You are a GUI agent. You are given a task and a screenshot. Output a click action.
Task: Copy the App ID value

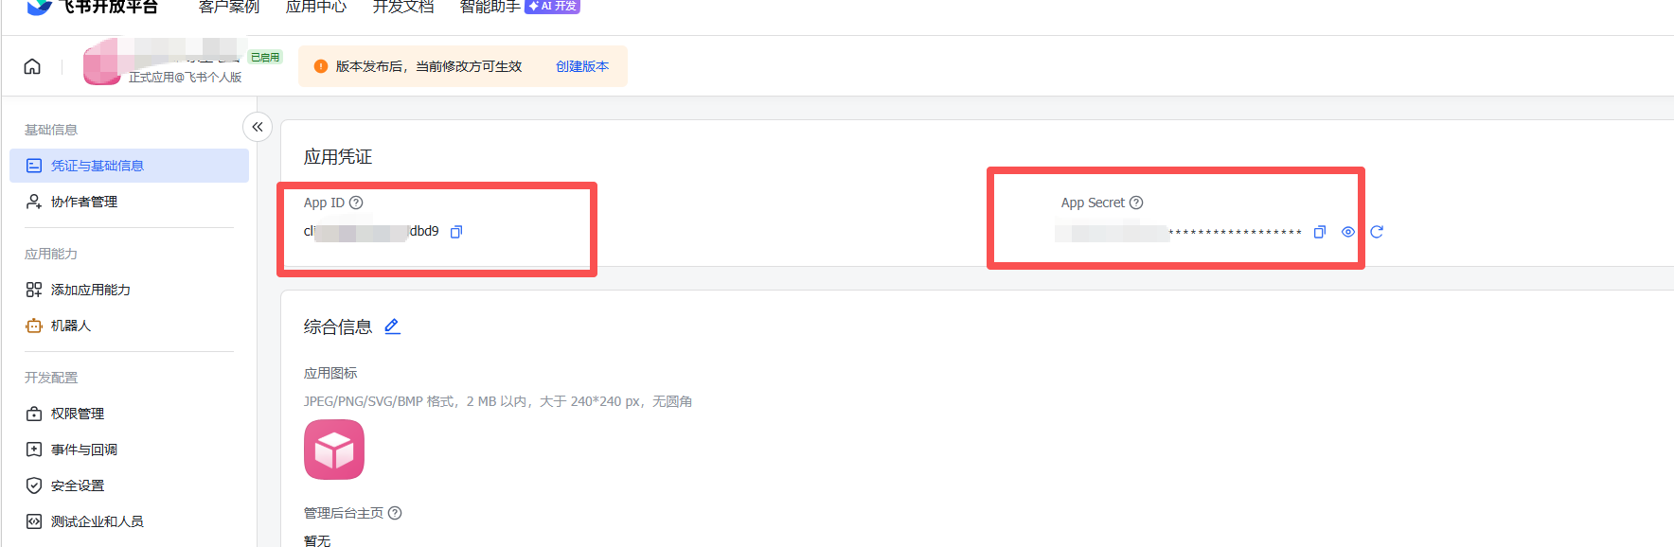pos(456,232)
